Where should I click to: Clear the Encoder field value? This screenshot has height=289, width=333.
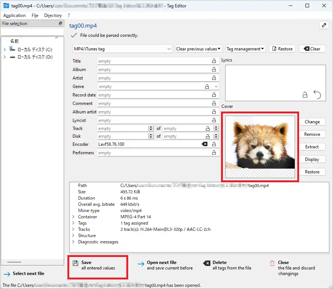(204, 144)
